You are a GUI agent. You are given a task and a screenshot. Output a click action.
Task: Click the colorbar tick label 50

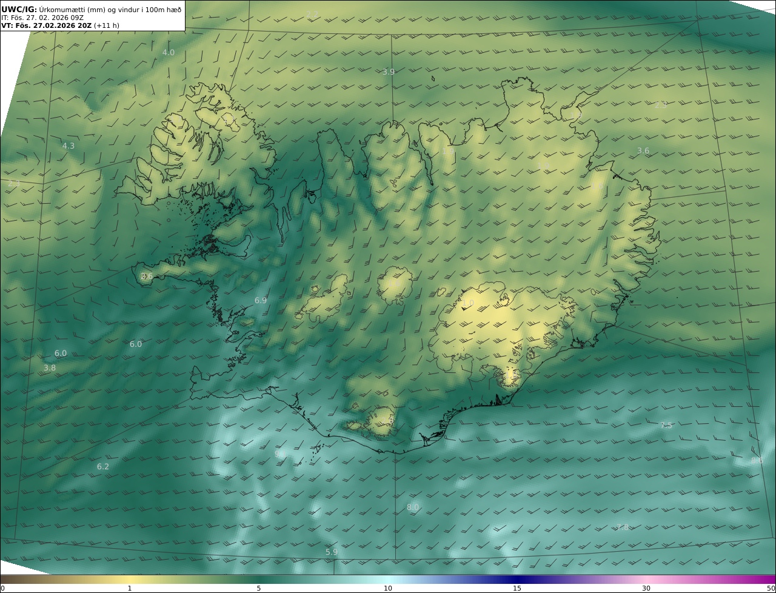coord(771,588)
